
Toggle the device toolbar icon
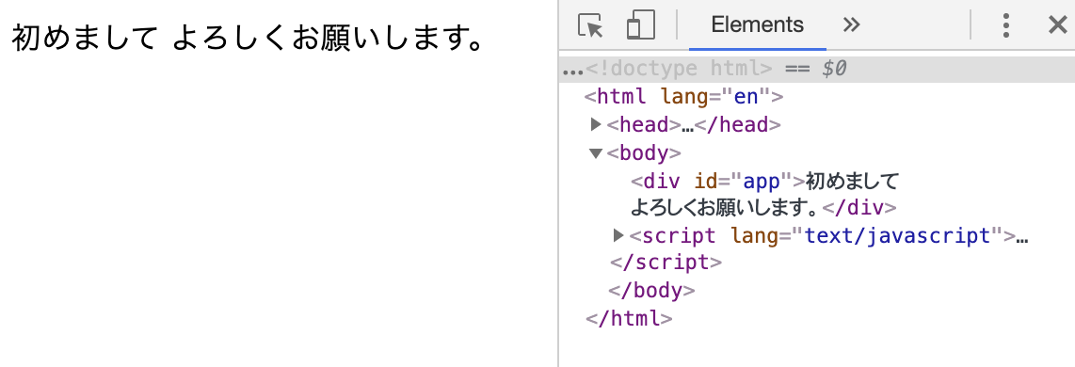click(641, 25)
